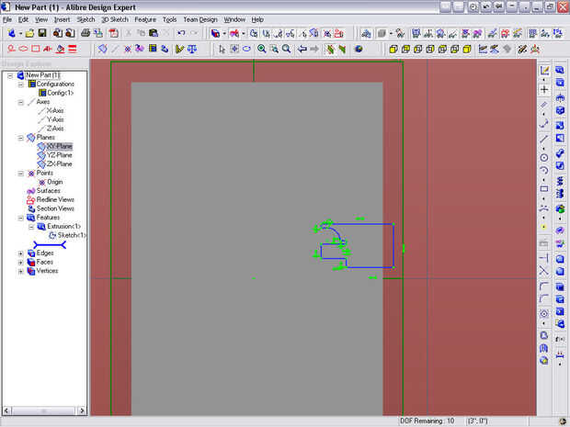Click Redline Views in the tree
This screenshot has width=570, height=427.
pos(55,199)
